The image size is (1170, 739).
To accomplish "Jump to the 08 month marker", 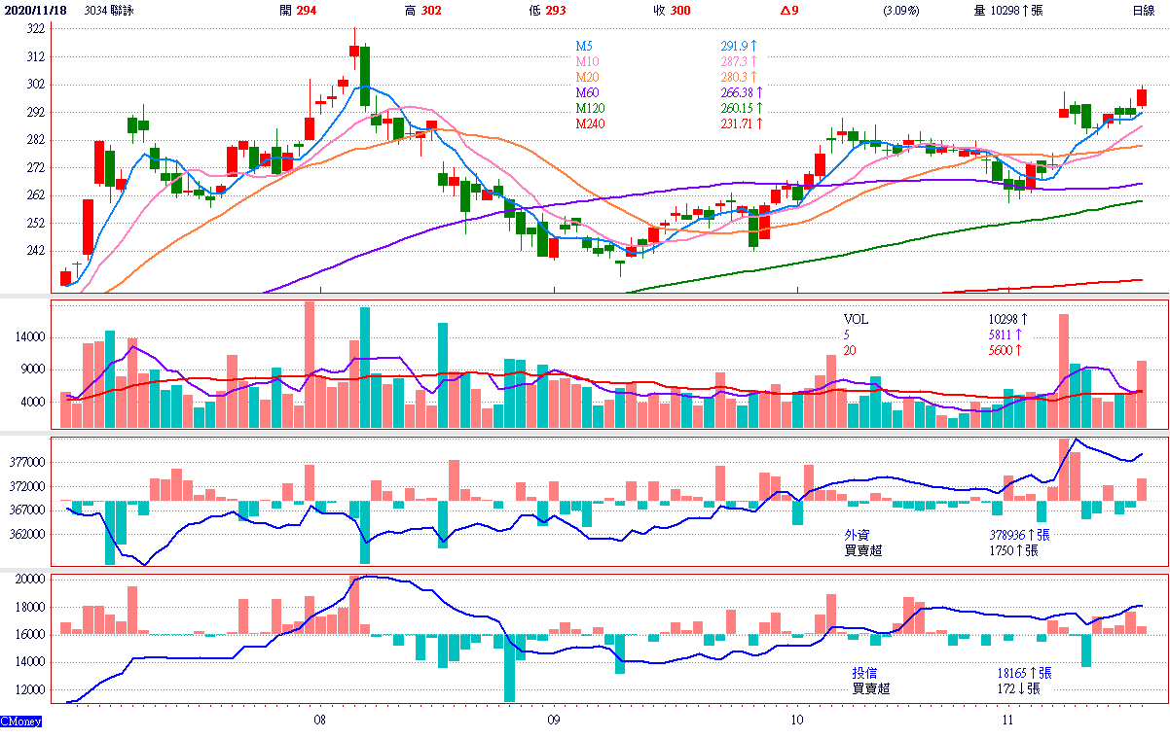I will pyautogui.click(x=319, y=721).
